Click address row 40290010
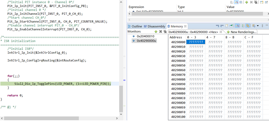Image resolution: width=269 pixels, height=126 pixels. (x=178, y=47)
